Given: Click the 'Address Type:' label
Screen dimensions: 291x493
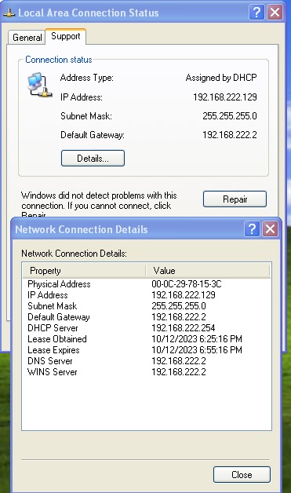Looking at the screenshot, I should [x=87, y=78].
